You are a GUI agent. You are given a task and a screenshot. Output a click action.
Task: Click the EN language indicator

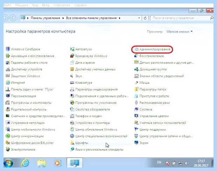pos(159,162)
